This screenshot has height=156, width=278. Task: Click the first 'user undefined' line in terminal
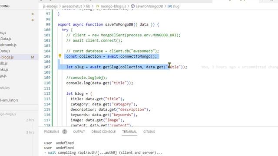coord(59,143)
